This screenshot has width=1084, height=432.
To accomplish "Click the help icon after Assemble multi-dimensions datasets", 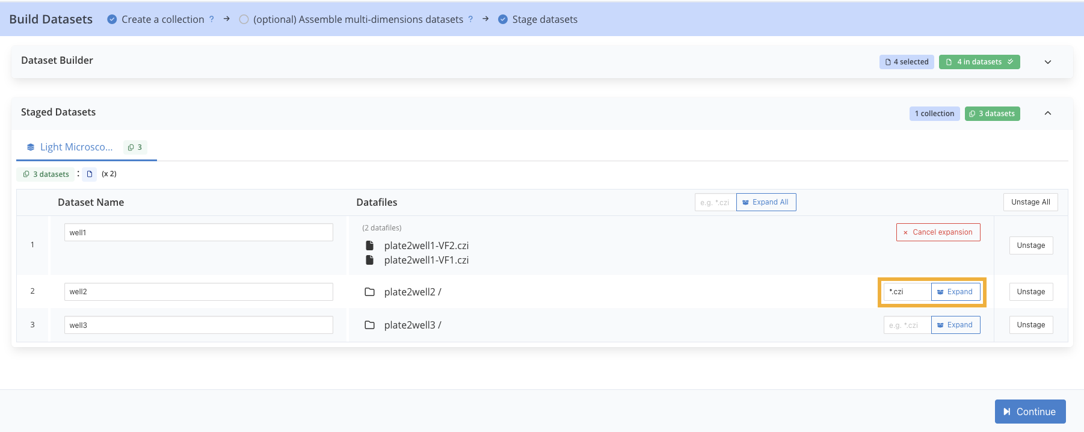I will pyautogui.click(x=470, y=19).
